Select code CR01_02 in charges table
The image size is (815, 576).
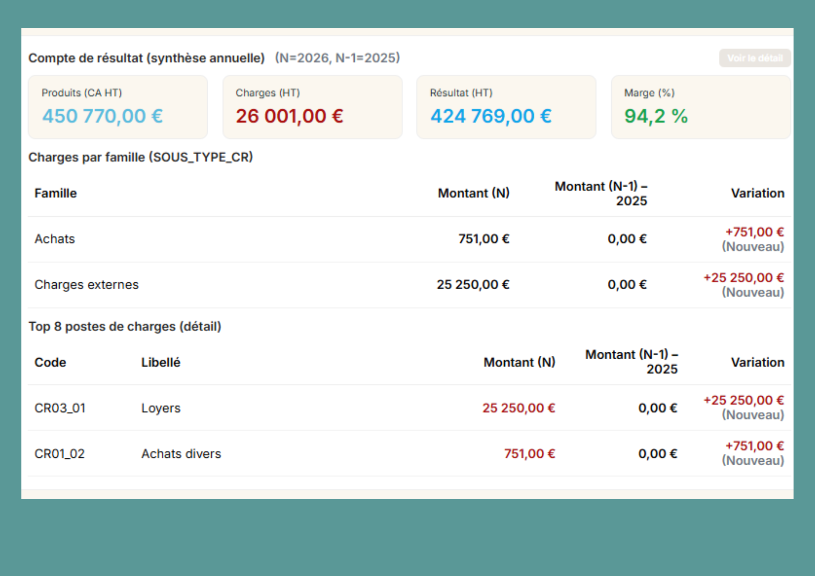(x=60, y=454)
